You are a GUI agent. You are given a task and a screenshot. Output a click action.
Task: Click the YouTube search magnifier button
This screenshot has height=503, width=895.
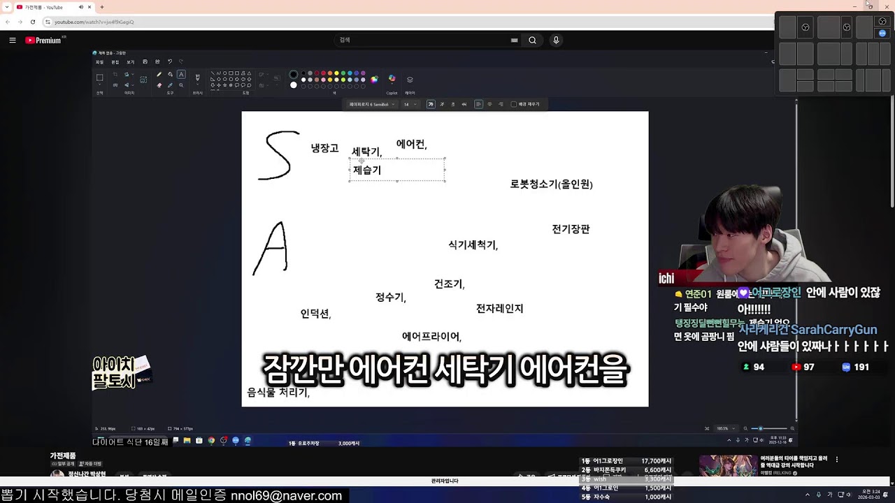coord(532,41)
